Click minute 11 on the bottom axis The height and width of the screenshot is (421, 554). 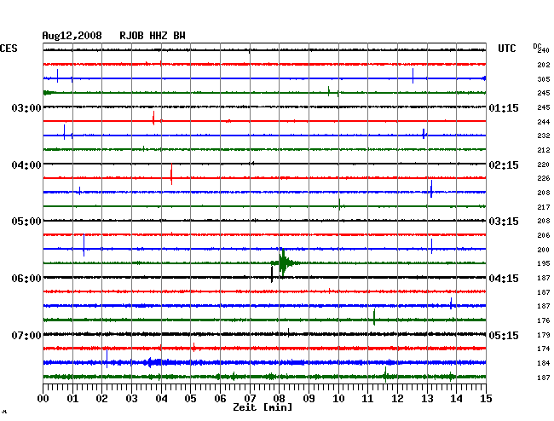coord(367,398)
